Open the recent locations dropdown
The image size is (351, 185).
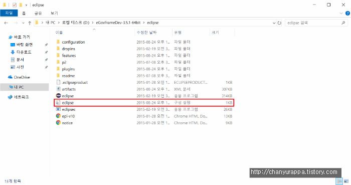pyautogui.click(x=23, y=23)
